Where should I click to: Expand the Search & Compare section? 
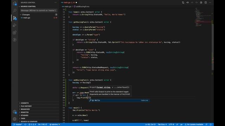click(29, 121)
